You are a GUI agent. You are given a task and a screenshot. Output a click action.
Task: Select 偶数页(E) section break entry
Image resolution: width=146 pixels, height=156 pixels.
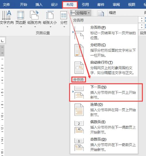pyautogui.click(x=104, y=127)
